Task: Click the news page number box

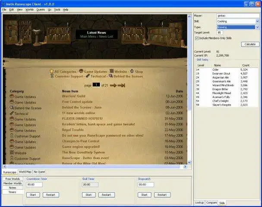Action: 96,85
